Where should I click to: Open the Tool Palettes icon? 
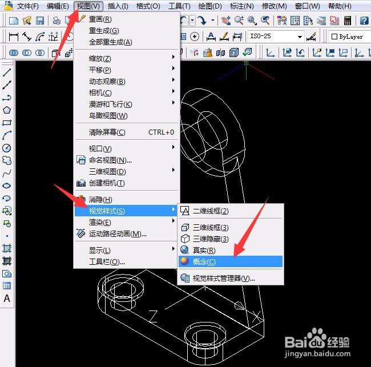308,21
